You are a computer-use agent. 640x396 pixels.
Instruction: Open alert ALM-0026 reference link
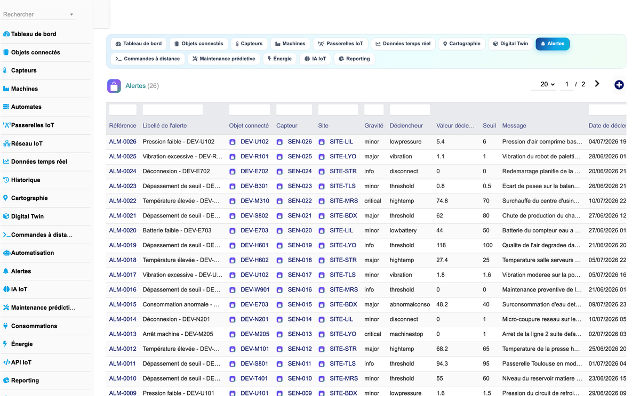123,142
